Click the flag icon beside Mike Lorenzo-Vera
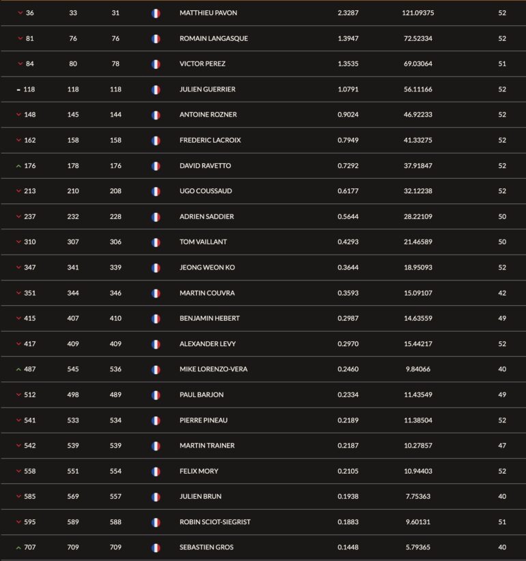Viewport: 526px width, 561px height. coord(156,369)
